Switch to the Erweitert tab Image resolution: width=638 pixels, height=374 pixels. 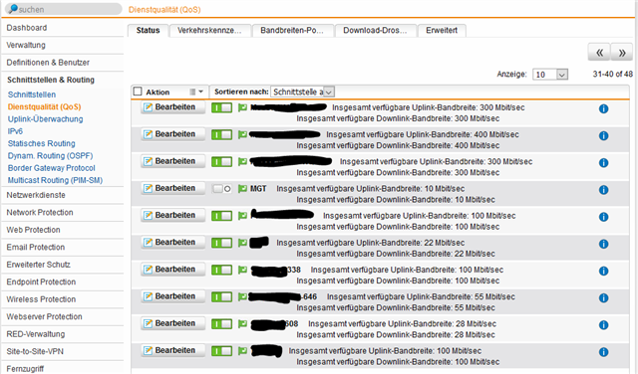442,31
